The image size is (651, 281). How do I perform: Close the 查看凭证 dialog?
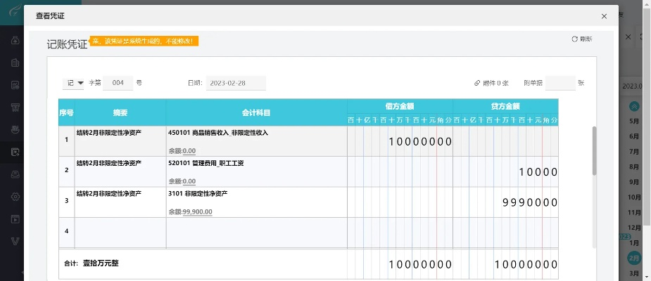pyautogui.click(x=603, y=15)
